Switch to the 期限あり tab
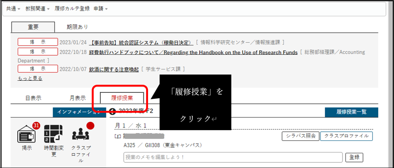This screenshot has width=394, height=168. coord(78,27)
